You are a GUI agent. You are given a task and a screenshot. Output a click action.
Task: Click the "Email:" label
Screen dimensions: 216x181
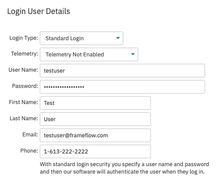click(30, 135)
